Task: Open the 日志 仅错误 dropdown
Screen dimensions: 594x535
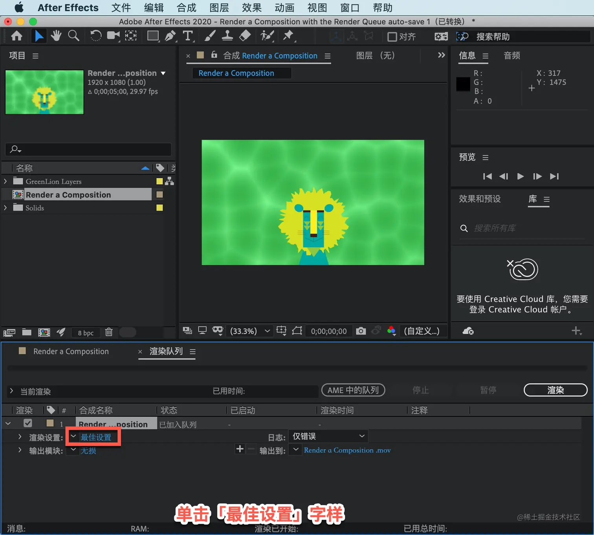Action: point(328,436)
